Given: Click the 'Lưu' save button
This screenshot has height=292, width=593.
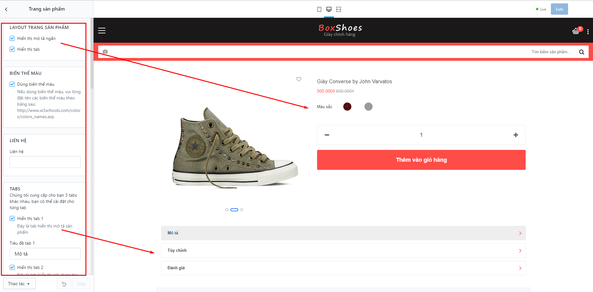Looking at the screenshot, I should 559,9.
